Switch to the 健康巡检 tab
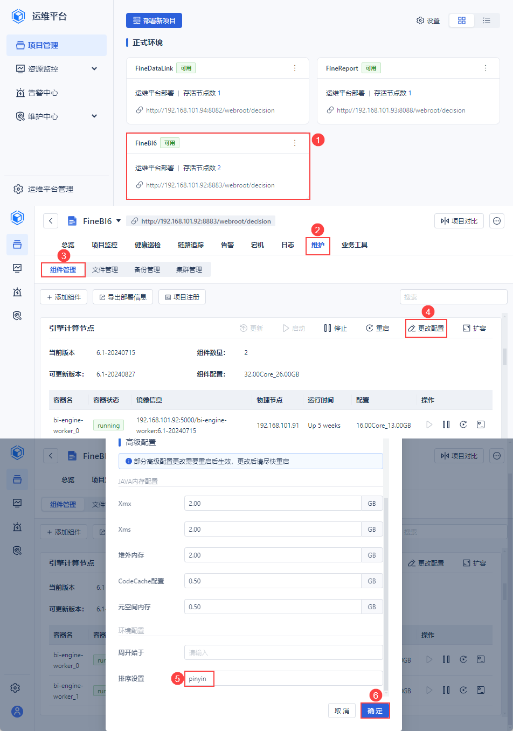The height and width of the screenshot is (731, 513). 148,245
